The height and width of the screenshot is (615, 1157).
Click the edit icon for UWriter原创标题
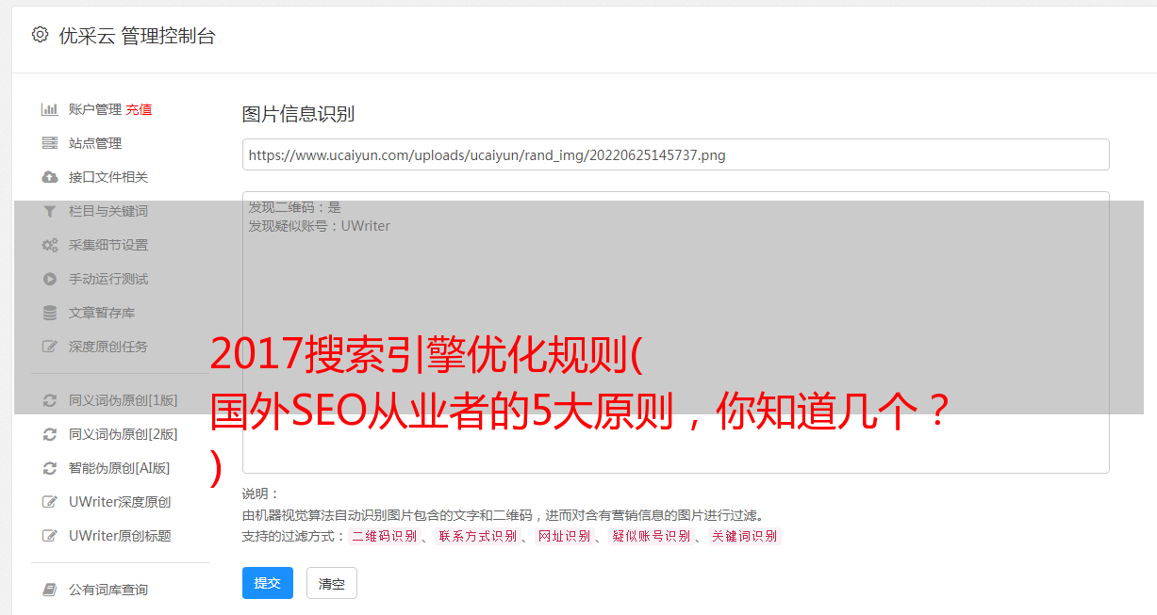point(50,536)
